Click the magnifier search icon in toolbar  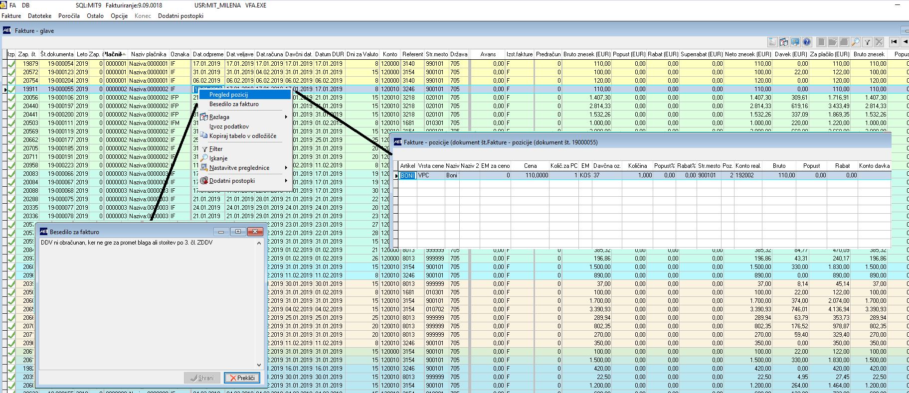[x=856, y=42]
